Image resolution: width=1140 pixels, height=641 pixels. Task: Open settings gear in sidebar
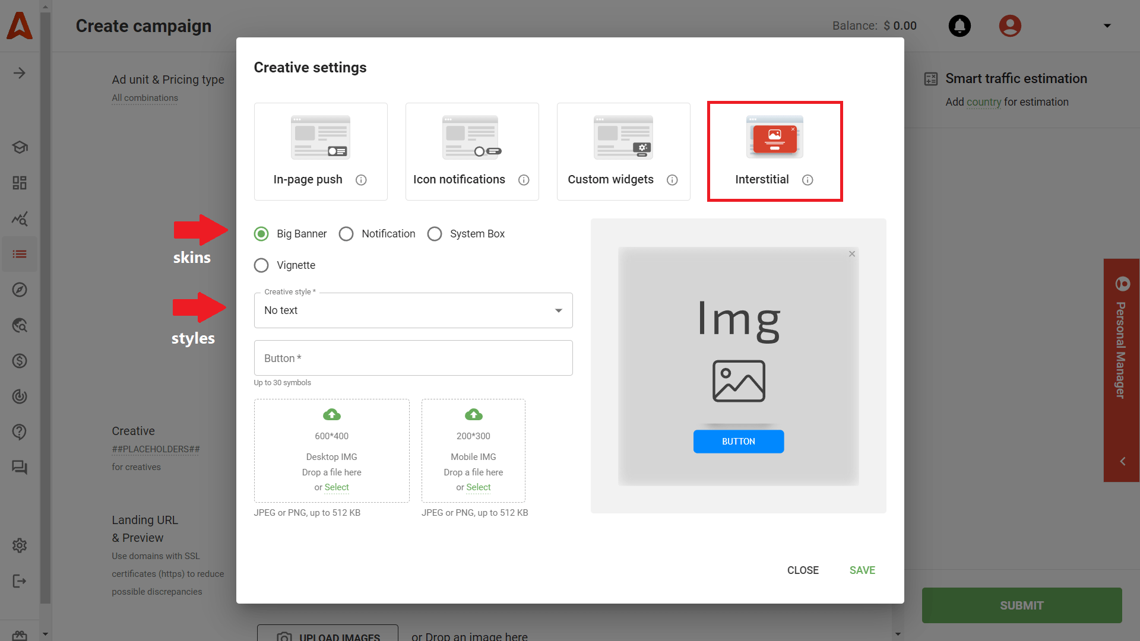click(x=20, y=545)
